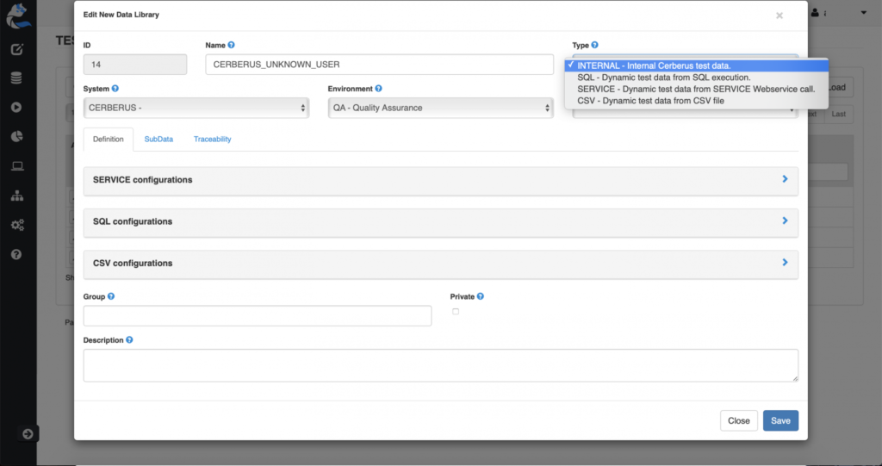Switch to the Definition tab
882x466 pixels.
click(108, 139)
